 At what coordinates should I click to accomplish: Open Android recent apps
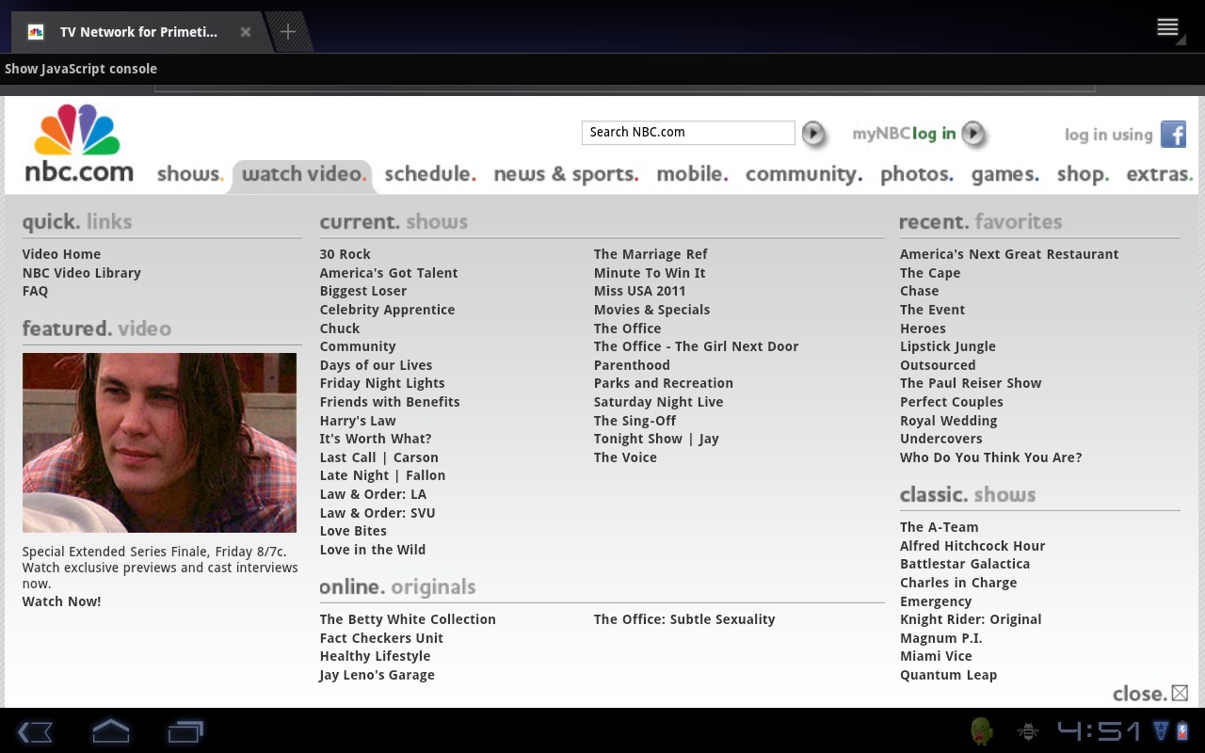(x=185, y=731)
